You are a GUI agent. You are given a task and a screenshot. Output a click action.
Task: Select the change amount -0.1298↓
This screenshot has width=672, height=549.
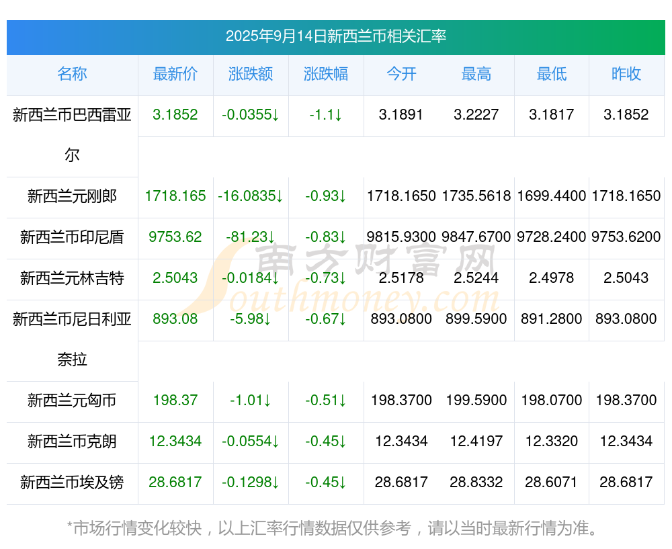[251, 482]
